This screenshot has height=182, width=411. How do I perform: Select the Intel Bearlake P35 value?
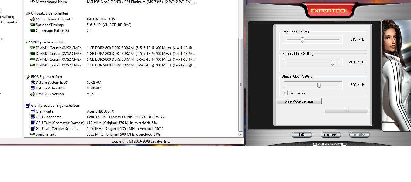click(101, 19)
